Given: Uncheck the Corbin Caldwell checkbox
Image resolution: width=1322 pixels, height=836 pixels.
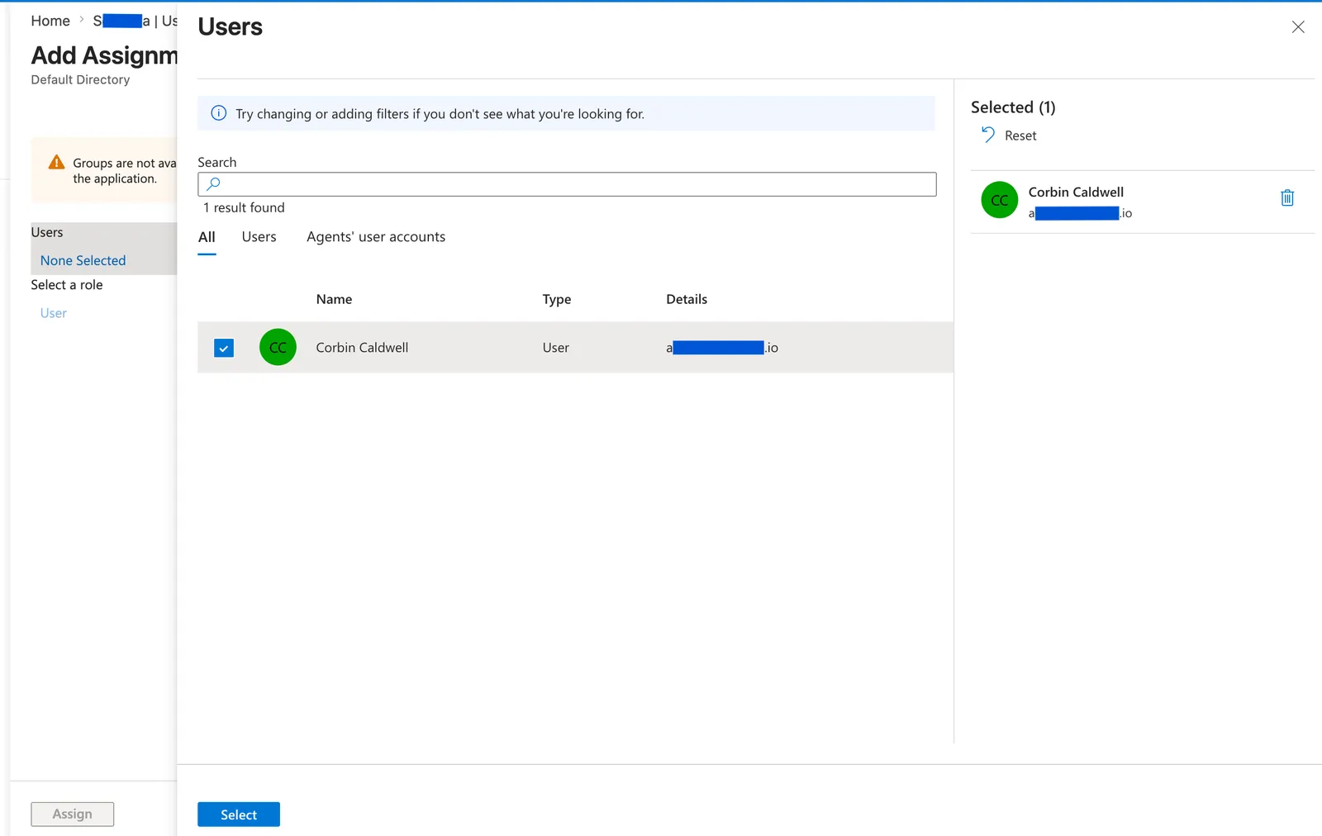Looking at the screenshot, I should (224, 348).
